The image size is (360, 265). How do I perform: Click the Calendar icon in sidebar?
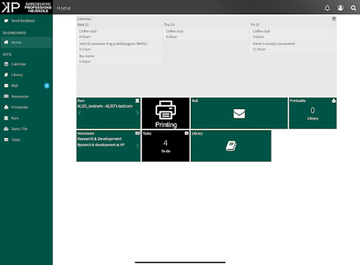(x=6, y=64)
